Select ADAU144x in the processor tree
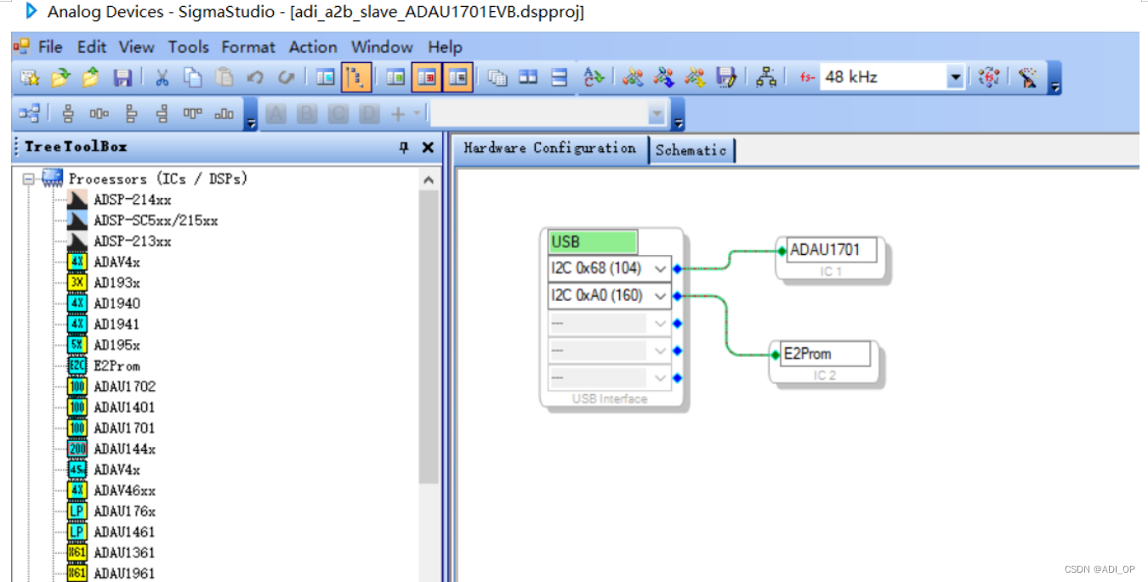Image resolution: width=1148 pixels, height=582 pixels. (124, 449)
